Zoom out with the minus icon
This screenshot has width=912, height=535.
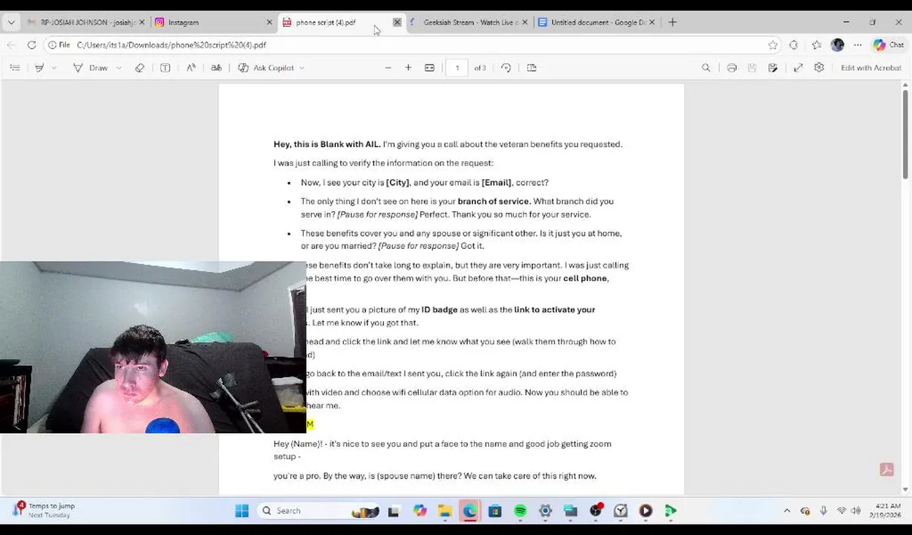(x=388, y=68)
